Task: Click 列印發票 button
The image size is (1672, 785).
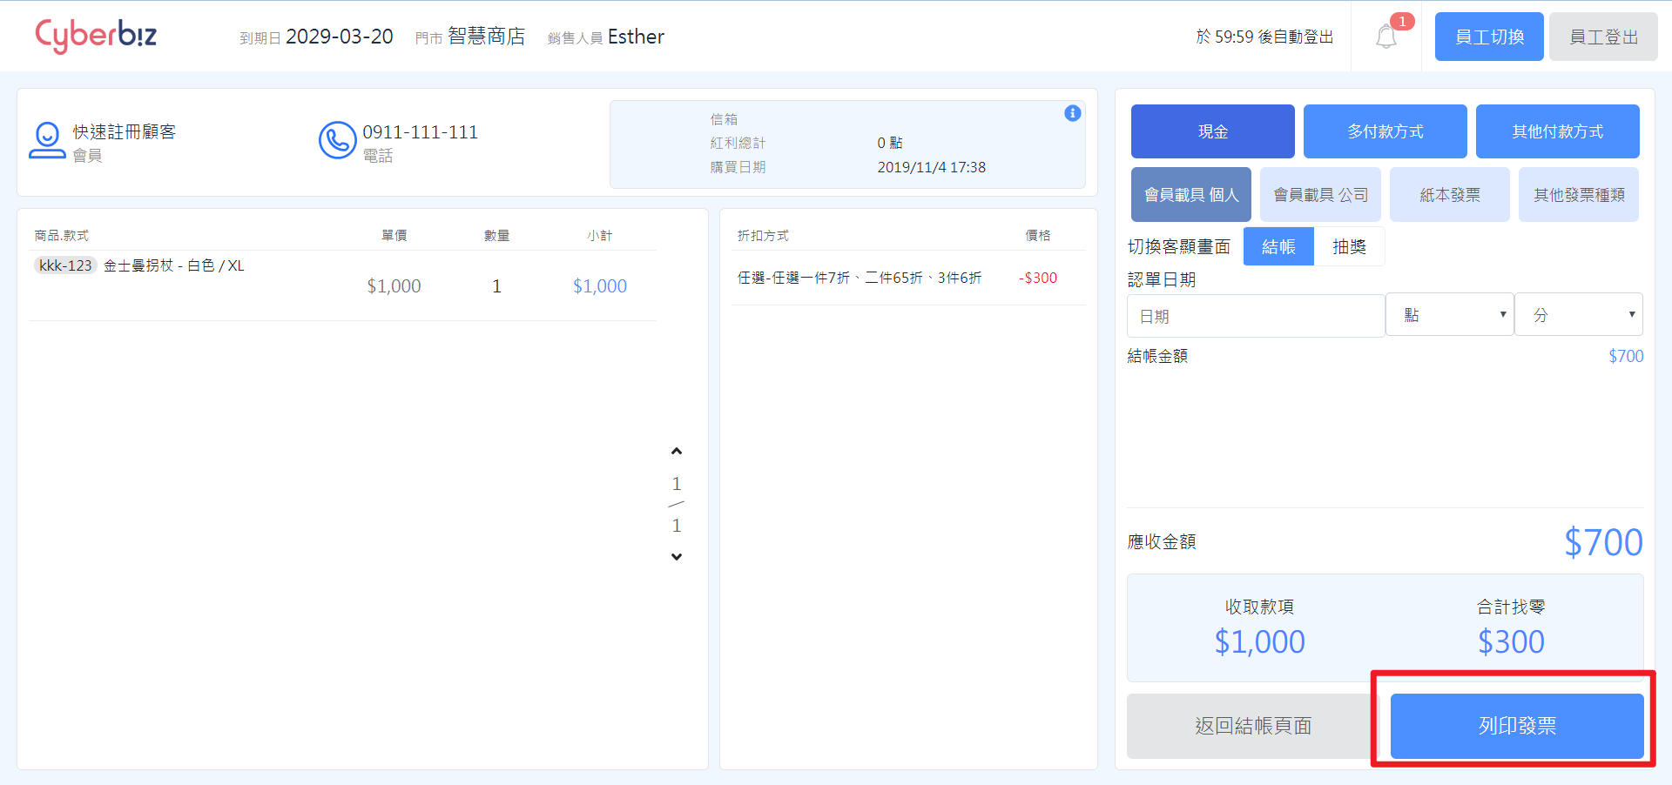Action: point(1517,726)
